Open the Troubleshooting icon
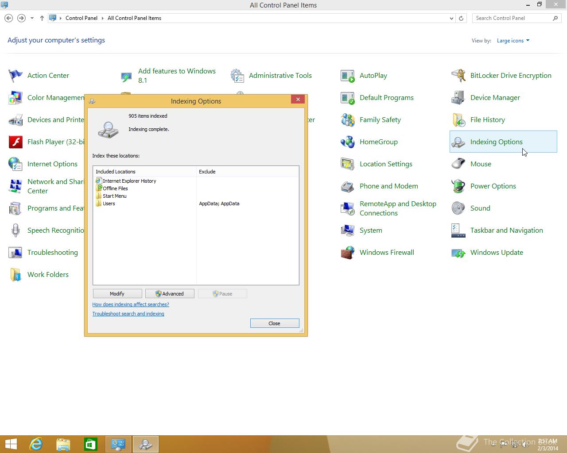This screenshot has height=453, width=567. click(16, 253)
